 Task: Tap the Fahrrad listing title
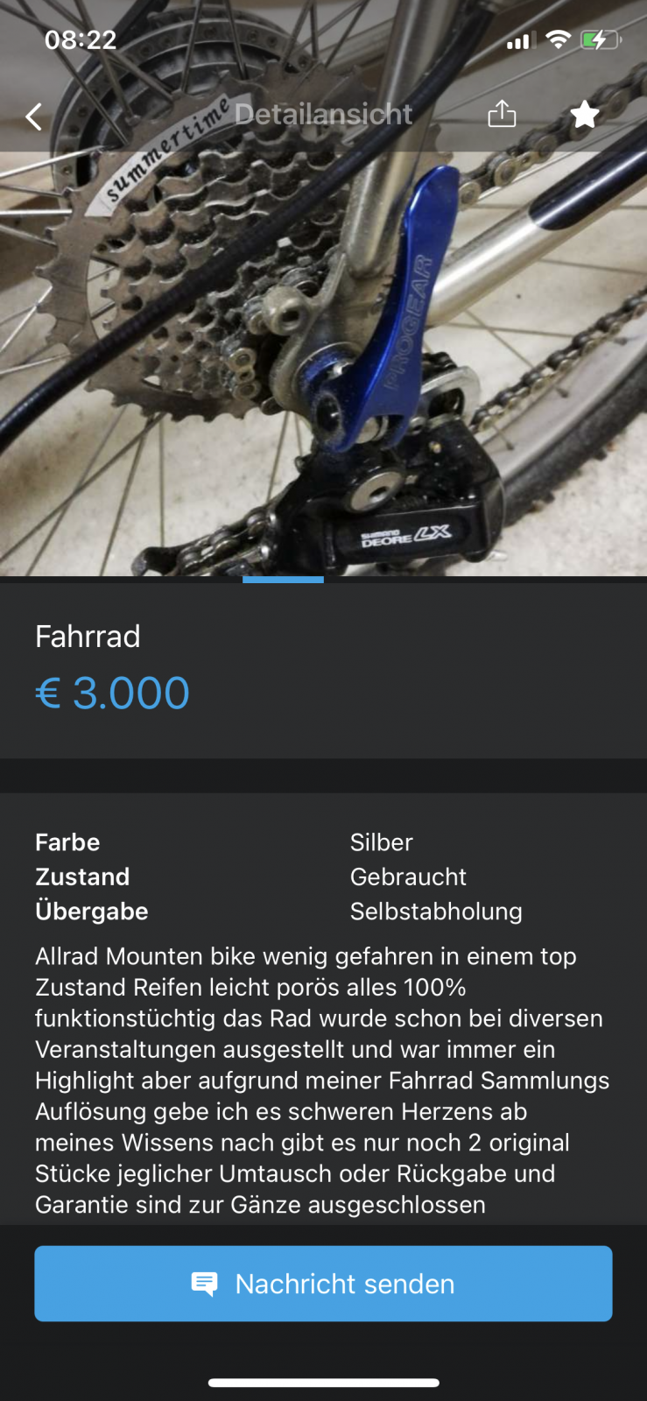pos(88,637)
